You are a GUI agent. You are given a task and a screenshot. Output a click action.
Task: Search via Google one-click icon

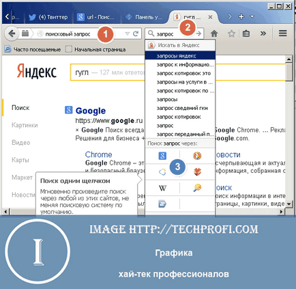pos(162,156)
